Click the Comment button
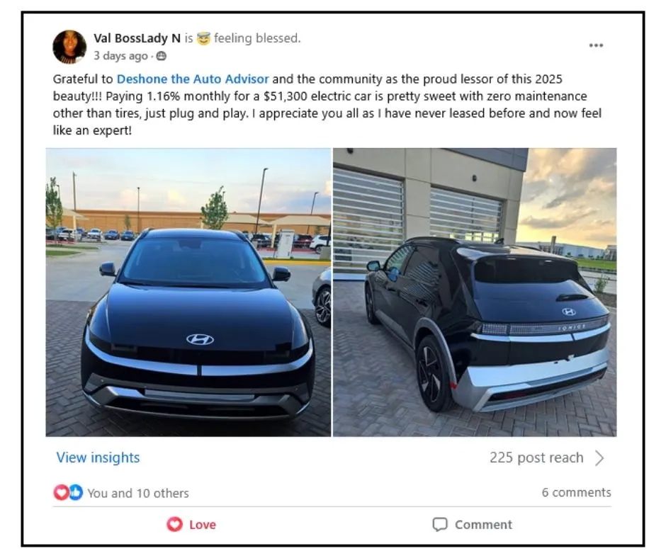Viewport: 666px width, 558px height. [x=472, y=525]
